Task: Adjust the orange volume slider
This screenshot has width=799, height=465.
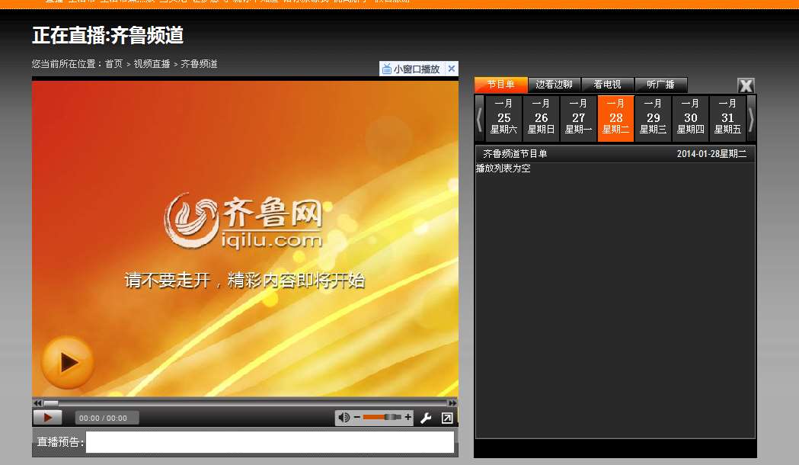Action: pos(382,417)
